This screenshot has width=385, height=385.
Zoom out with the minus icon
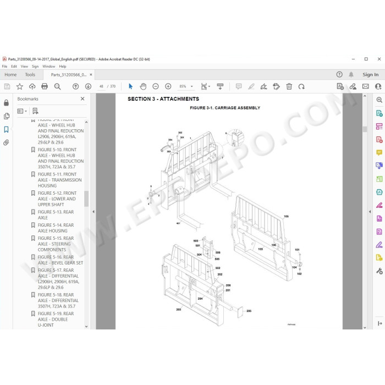click(156, 86)
